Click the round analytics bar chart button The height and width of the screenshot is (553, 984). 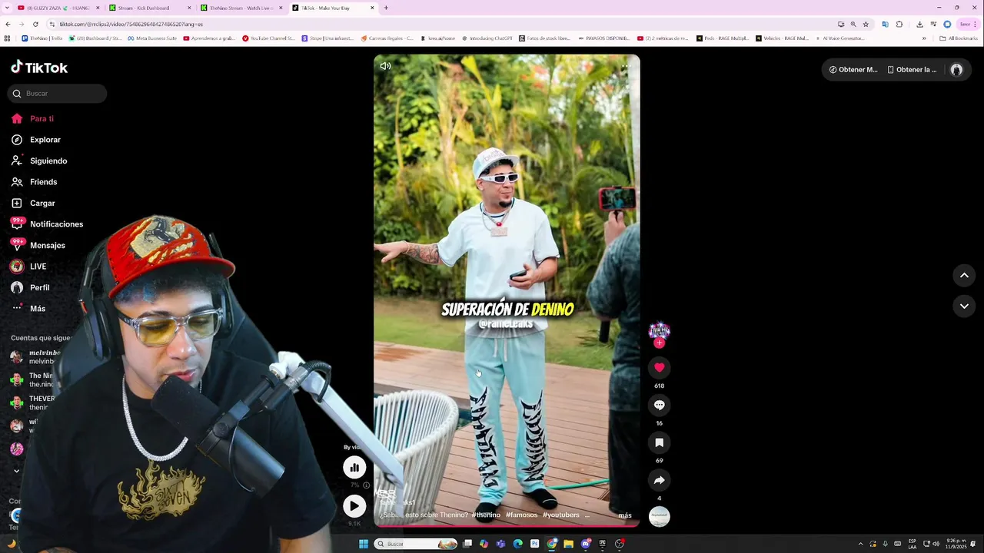(x=354, y=467)
